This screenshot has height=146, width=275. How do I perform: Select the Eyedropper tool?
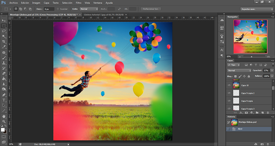(x=4, y=47)
